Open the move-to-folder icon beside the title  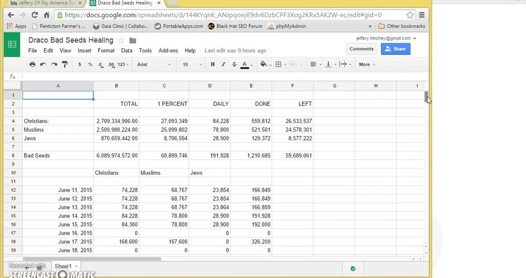[132, 41]
